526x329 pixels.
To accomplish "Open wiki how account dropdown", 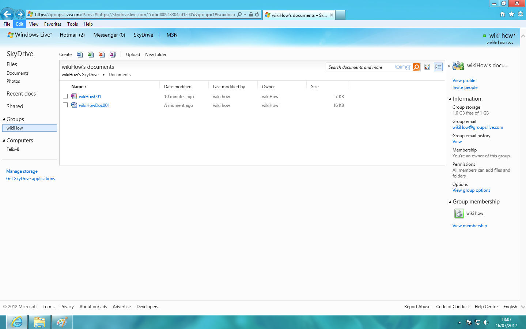I will coord(515,35).
